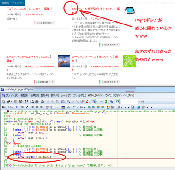
Task: Click the replace icon with red arrows
Action: tap(82, 101)
